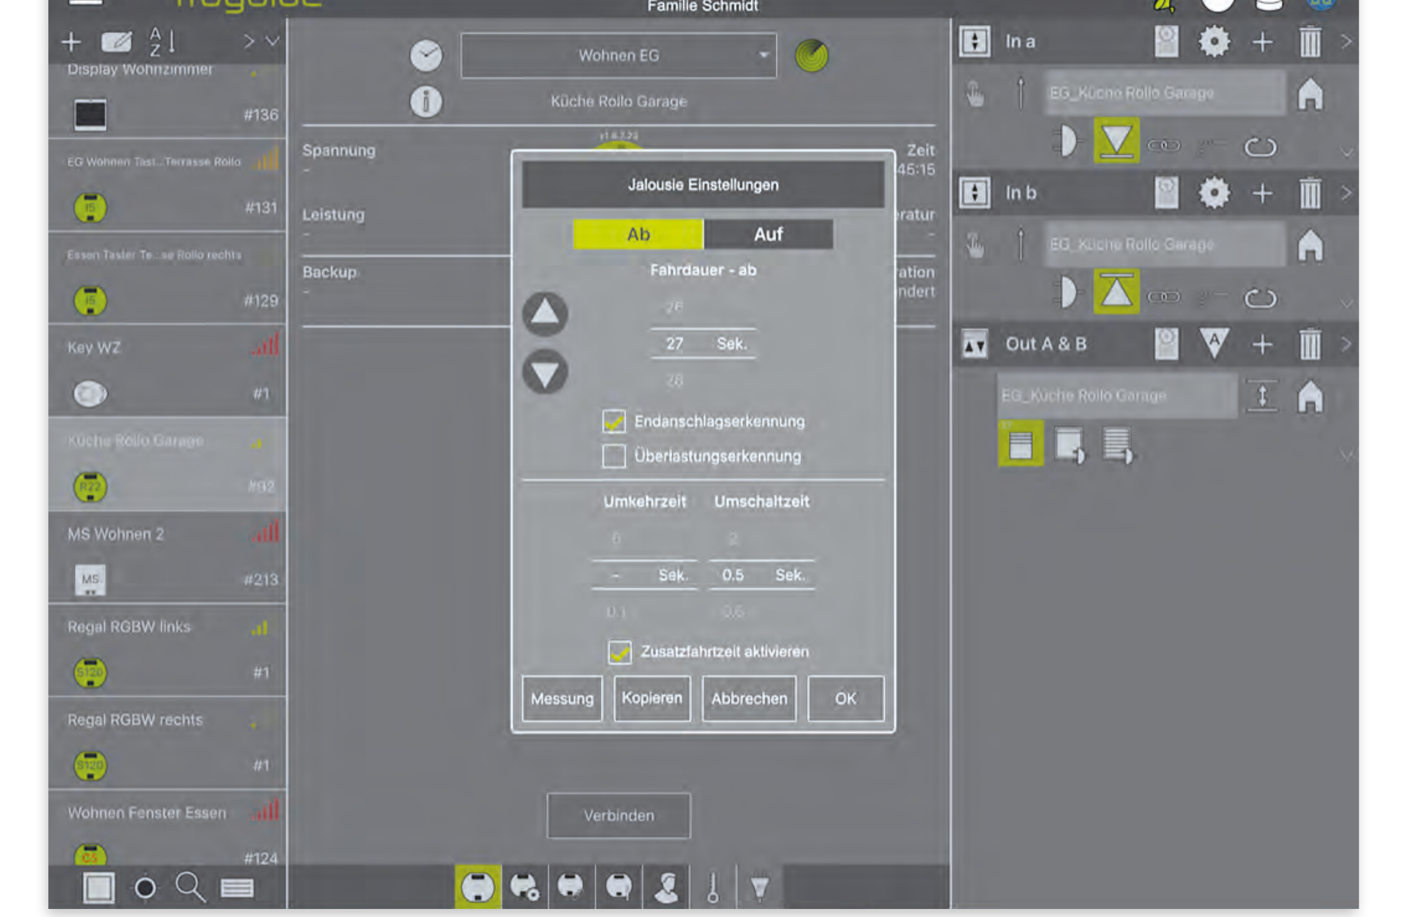
Task: Click the green radar scan icon
Action: [812, 56]
